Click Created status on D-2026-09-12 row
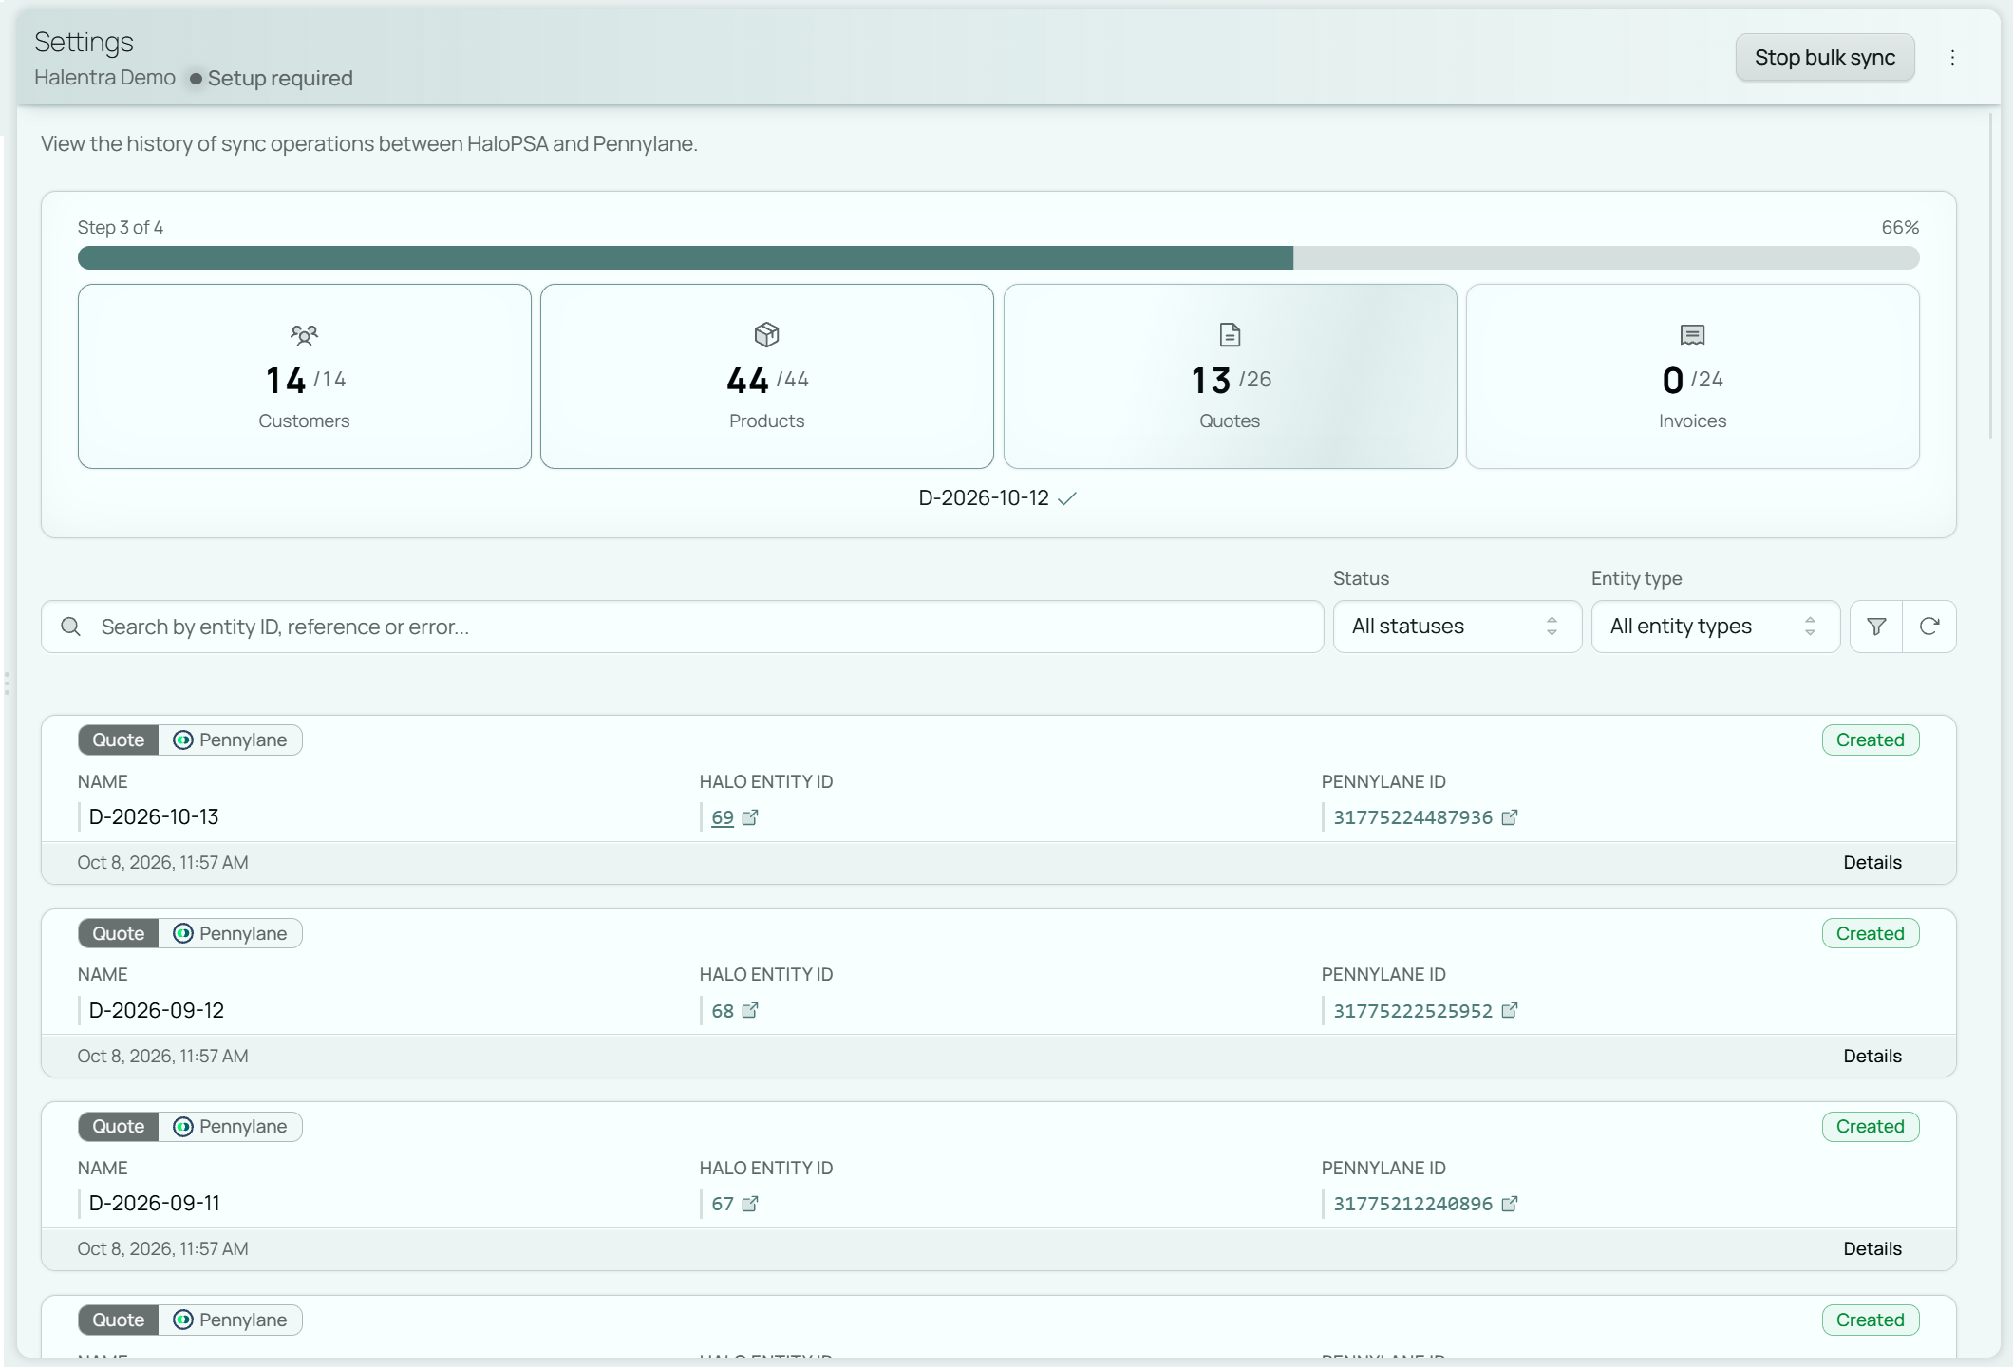Viewport: 2013px width, 1367px height. click(1870, 934)
